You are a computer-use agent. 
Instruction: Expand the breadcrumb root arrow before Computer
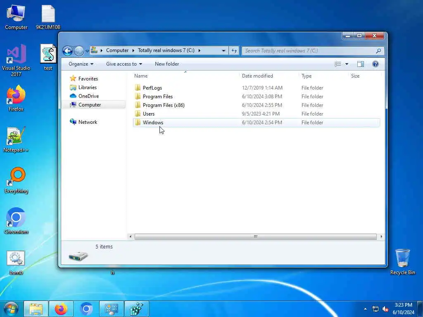[x=102, y=50]
